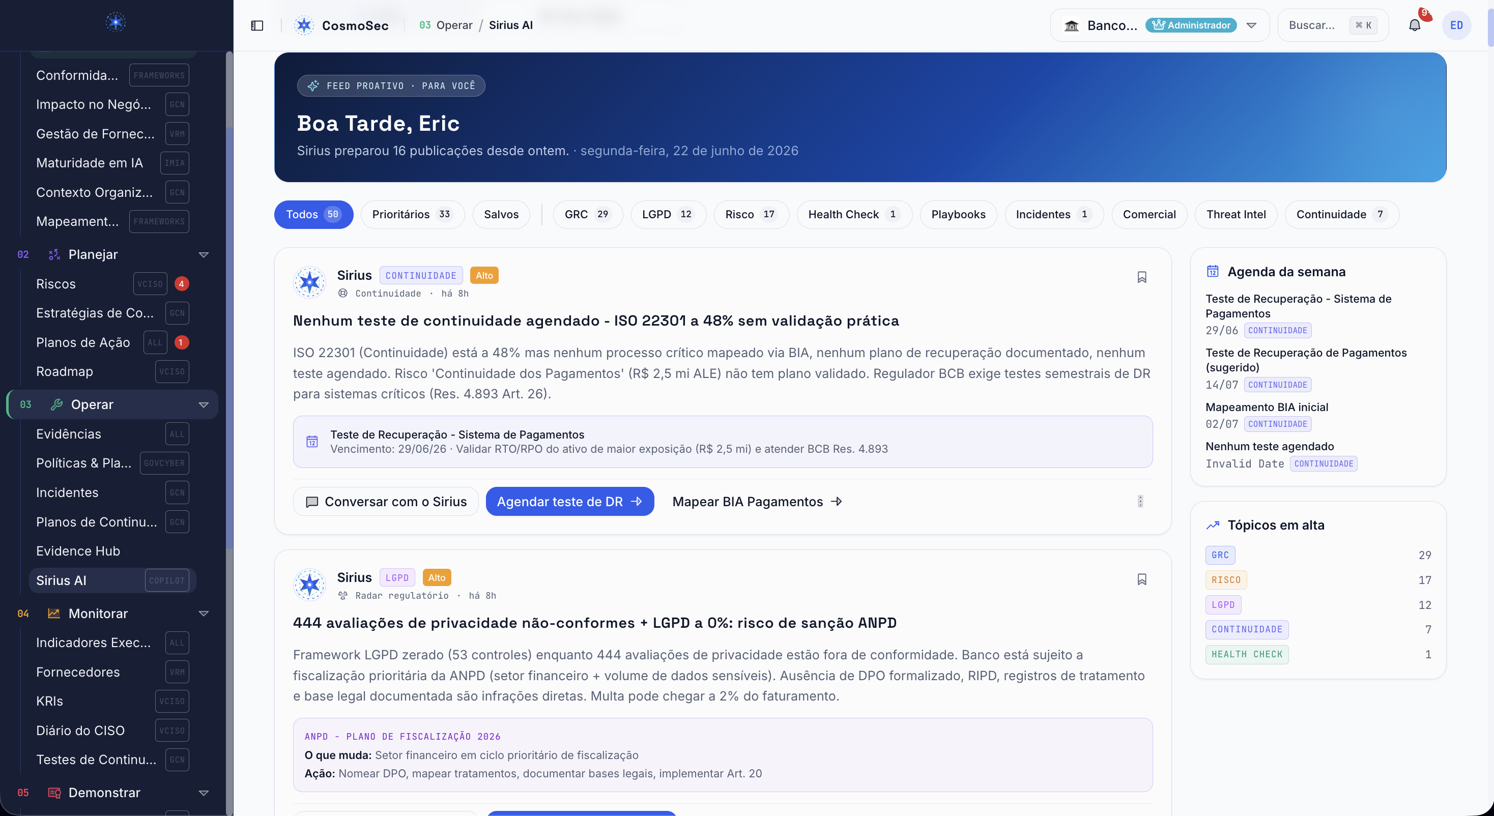Click the Sirius avatar on the LGPD post
Screen dimensions: 1494x816
(x=310, y=585)
